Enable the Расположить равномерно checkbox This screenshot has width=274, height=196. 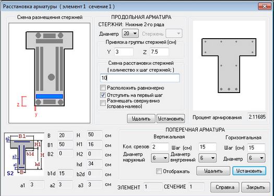pyautogui.click(x=103, y=88)
